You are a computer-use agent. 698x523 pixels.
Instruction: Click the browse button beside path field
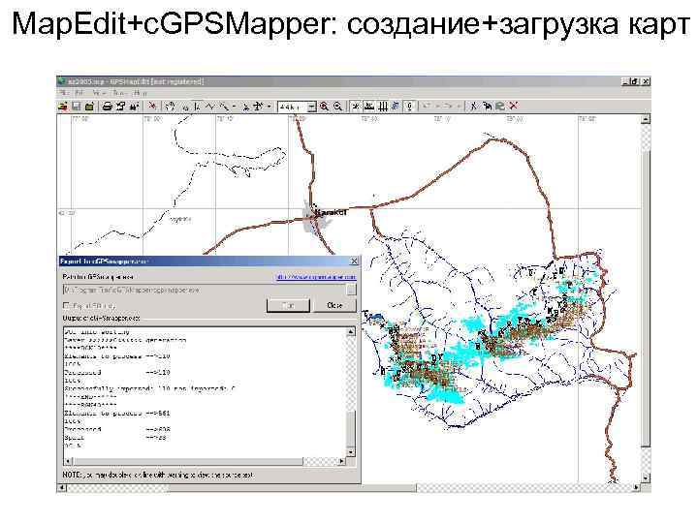point(352,290)
